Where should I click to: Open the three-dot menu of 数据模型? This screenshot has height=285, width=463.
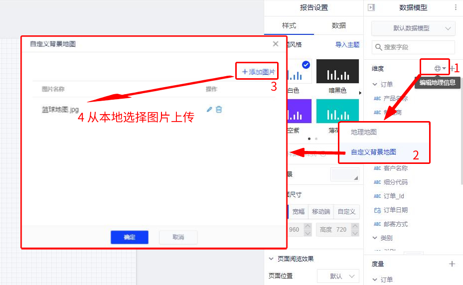[x=456, y=7]
